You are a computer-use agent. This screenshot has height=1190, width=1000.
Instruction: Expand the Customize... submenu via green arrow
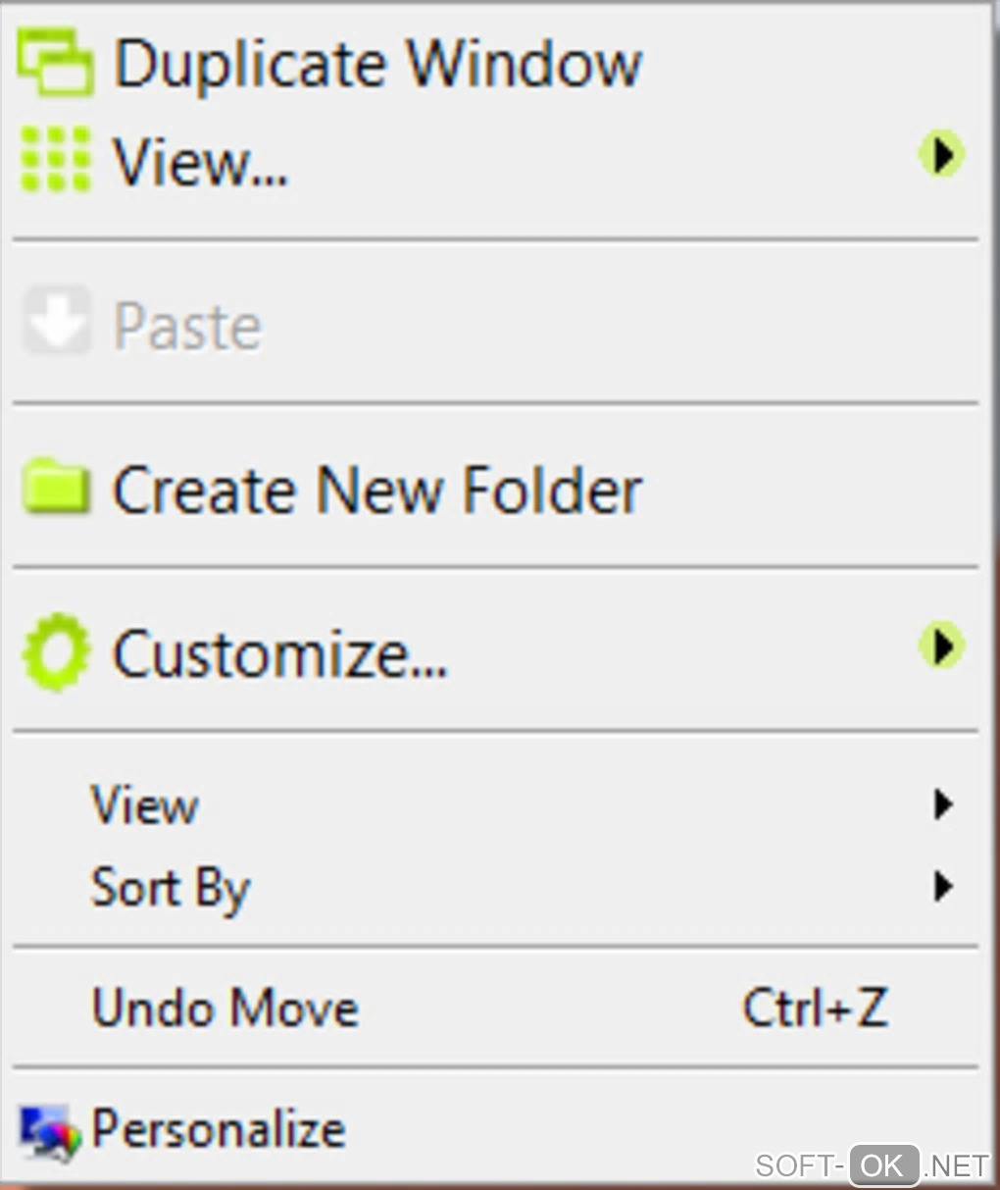pyautogui.click(x=941, y=647)
